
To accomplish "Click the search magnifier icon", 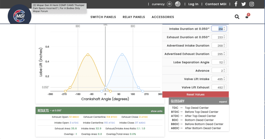I will point(237,17).
